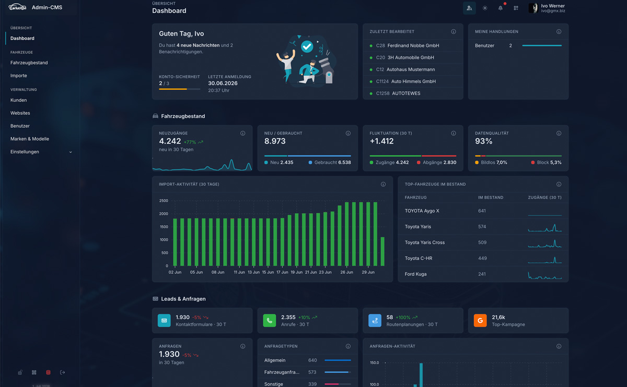This screenshot has width=627, height=387.
Task: Open Ivo Werner profile menu
Action: tap(547, 8)
